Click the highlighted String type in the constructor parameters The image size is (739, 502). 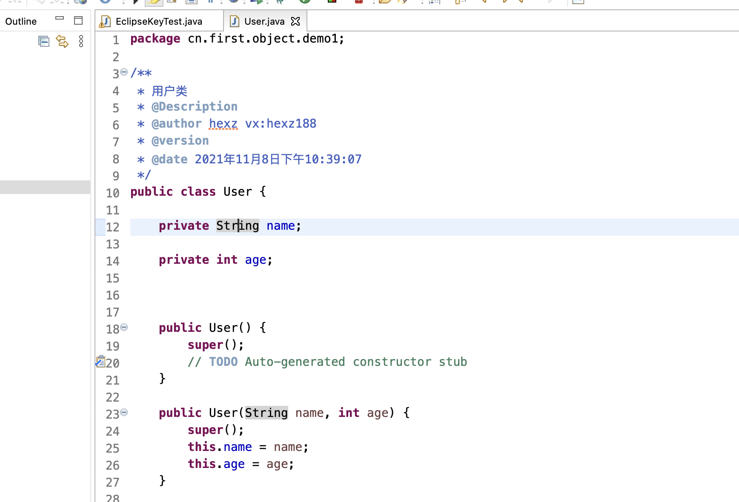(266, 413)
